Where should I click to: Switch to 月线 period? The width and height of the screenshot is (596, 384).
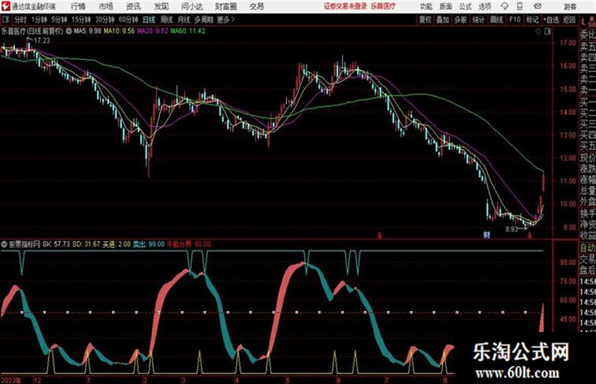click(x=184, y=20)
